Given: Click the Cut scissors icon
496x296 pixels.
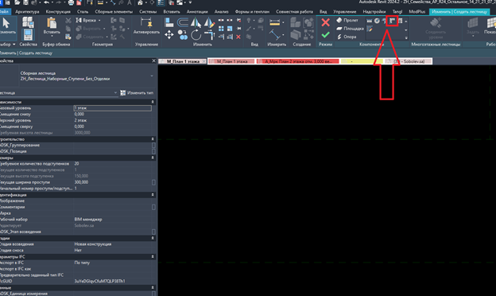Looking at the screenshot, I should tap(68, 21).
